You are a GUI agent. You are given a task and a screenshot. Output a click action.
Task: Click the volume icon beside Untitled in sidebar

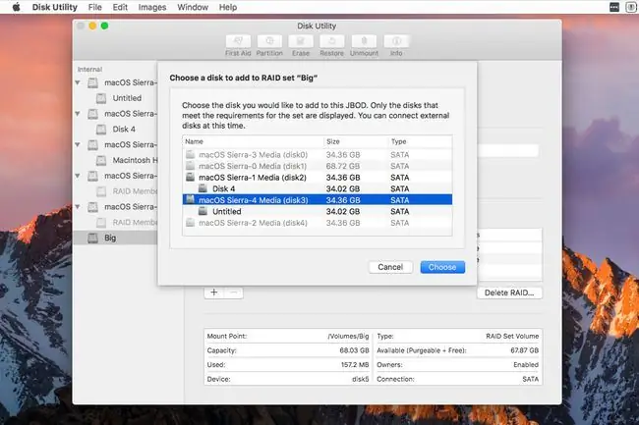[101, 98]
